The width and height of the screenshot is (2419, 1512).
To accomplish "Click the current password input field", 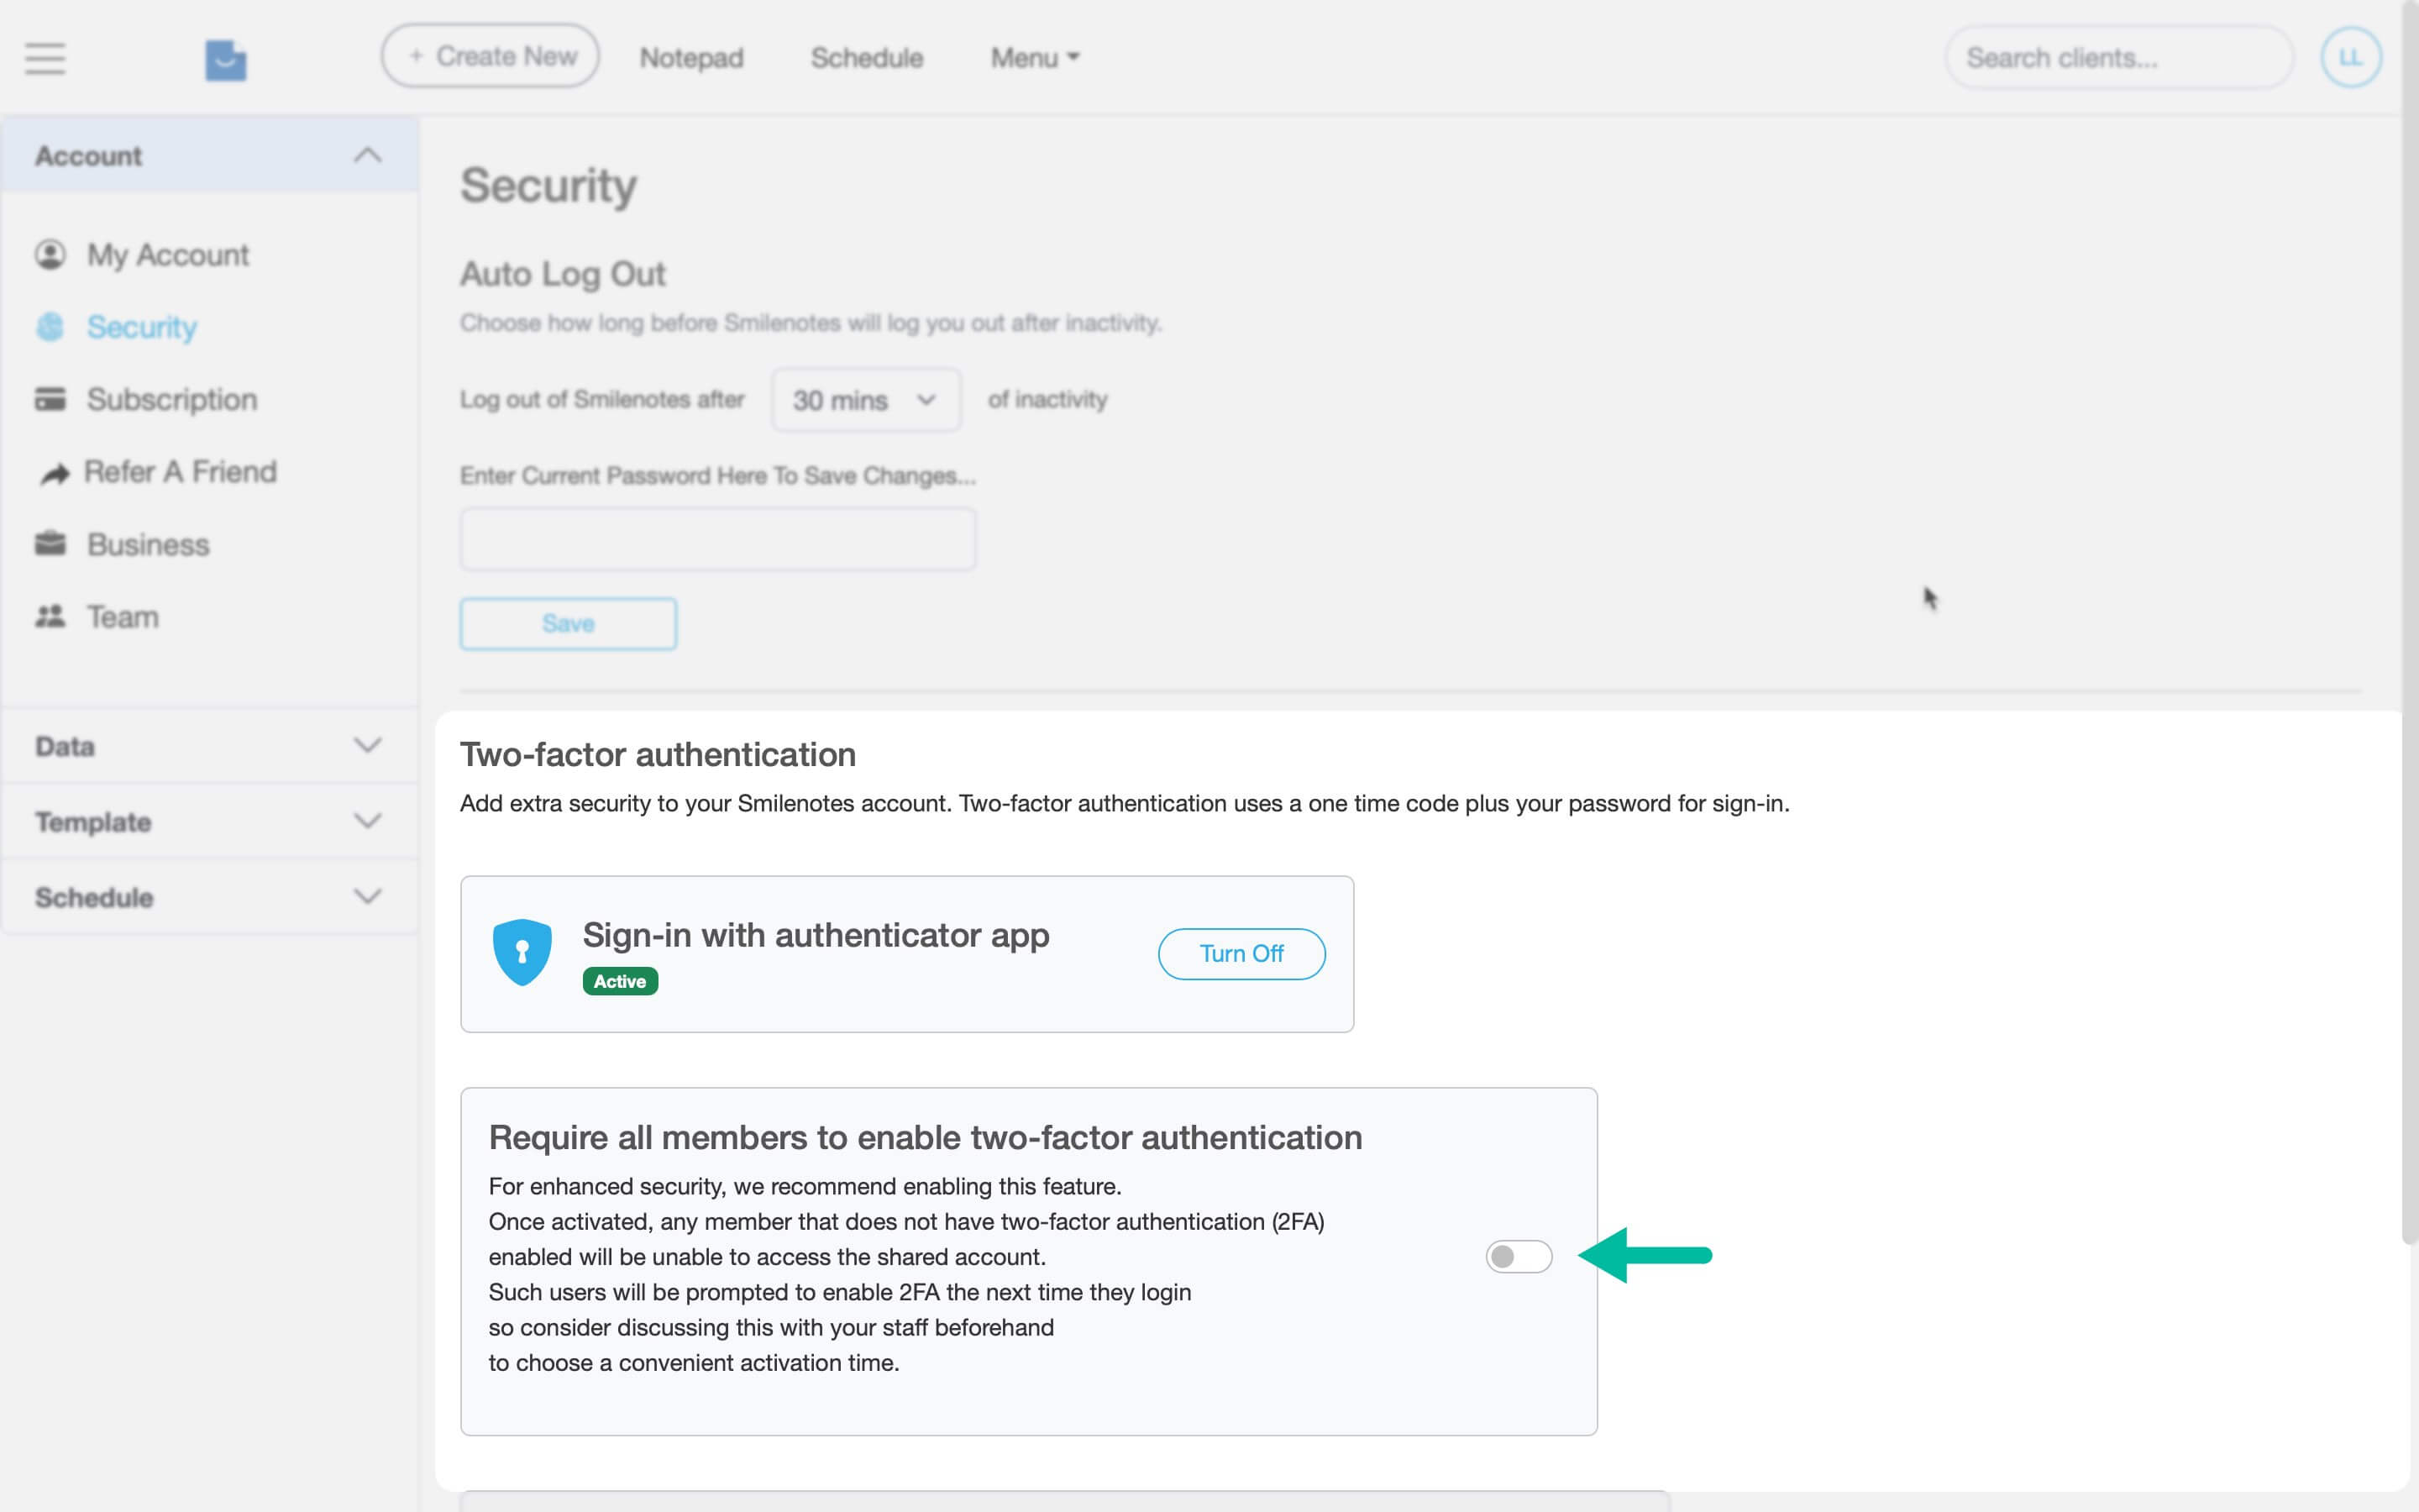I will (717, 539).
